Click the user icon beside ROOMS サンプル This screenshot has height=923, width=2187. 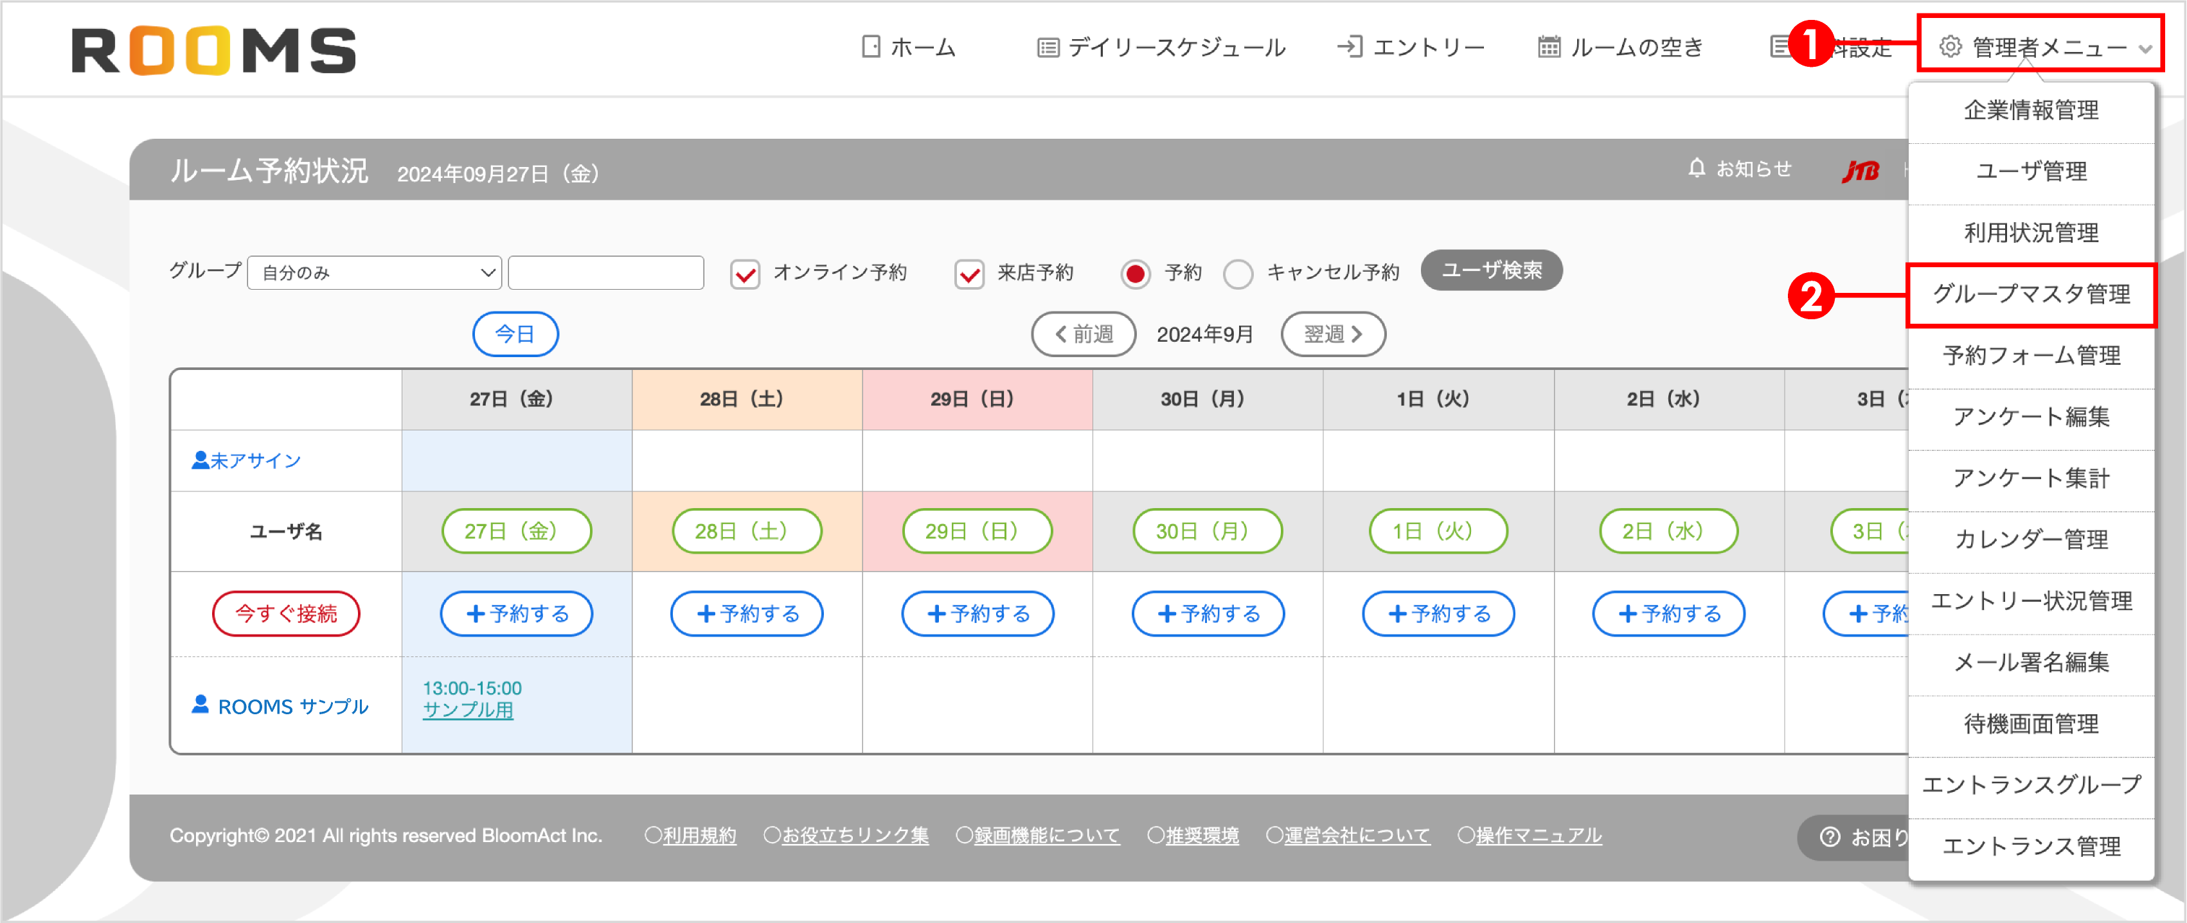(201, 705)
